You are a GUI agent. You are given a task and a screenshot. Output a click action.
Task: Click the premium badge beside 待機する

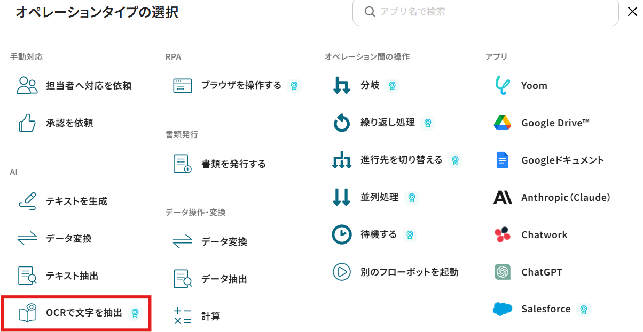(x=410, y=234)
